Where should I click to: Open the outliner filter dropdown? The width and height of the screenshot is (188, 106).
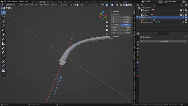coord(182,5)
